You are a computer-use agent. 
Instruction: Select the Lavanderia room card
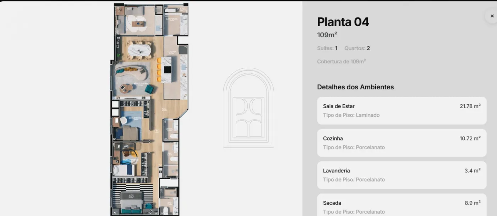[402, 175]
